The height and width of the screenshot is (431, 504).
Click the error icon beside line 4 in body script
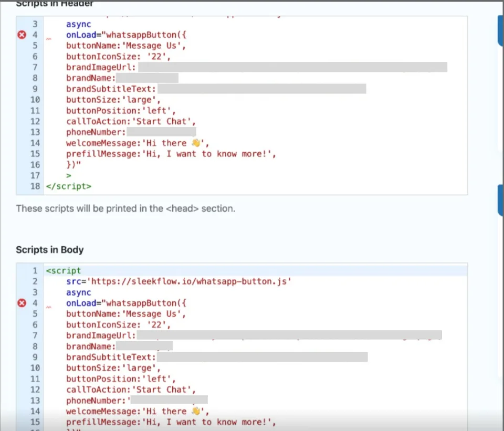point(21,303)
